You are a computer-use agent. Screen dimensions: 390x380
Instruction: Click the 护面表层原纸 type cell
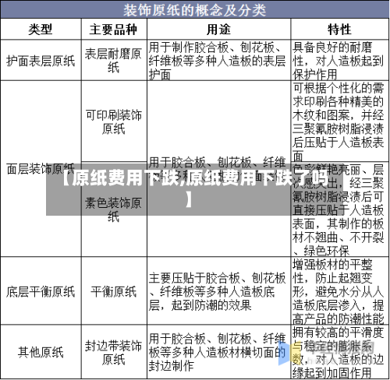tap(41, 60)
